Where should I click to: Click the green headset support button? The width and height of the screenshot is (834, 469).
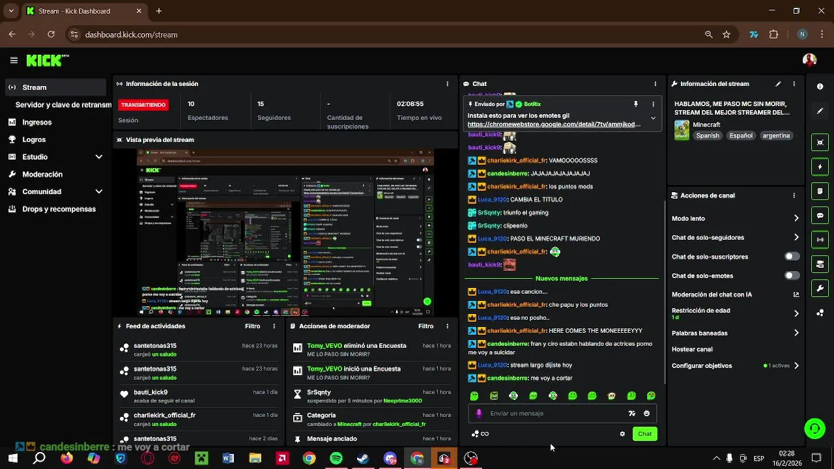(x=814, y=428)
